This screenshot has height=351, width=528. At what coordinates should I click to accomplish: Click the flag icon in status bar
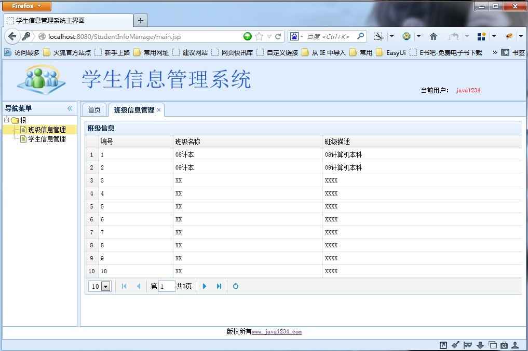[467, 345]
